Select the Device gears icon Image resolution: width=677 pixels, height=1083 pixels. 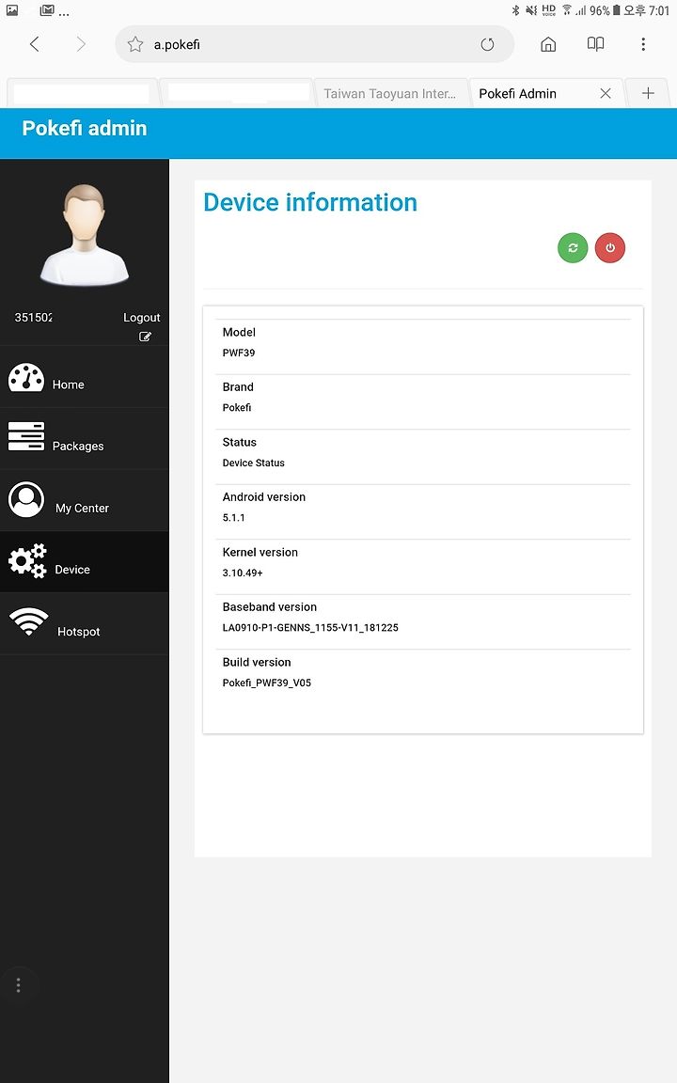pyautogui.click(x=27, y=560)
